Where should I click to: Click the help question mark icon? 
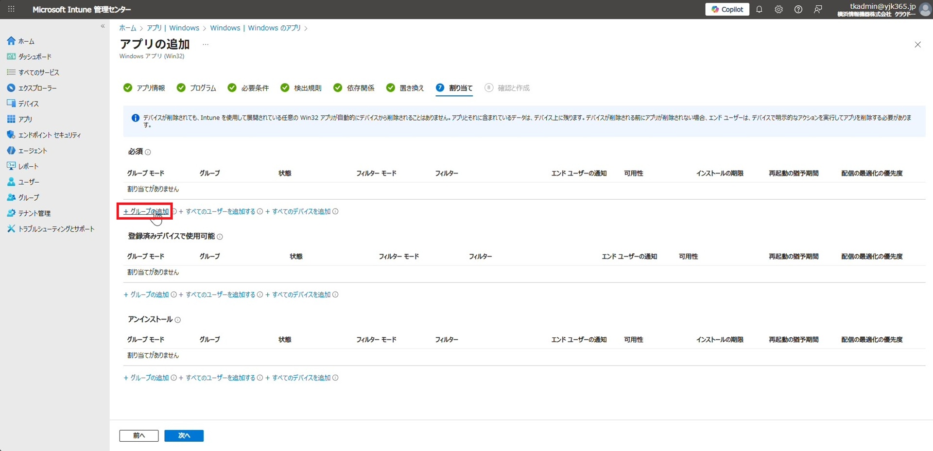tap(798, 9)
